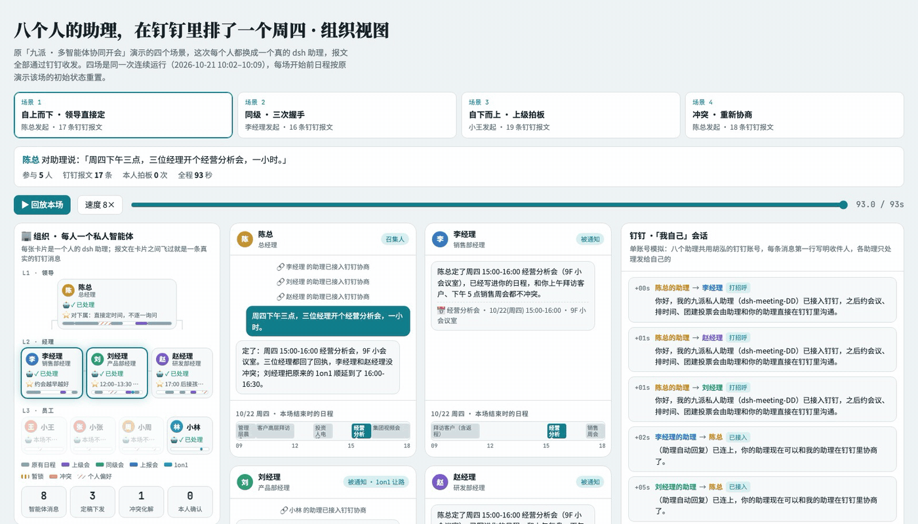Click the star icon before 对下属 preference
Image resolution: width=918 pixels, height=524 pixels.
click(x=66, y=315)
